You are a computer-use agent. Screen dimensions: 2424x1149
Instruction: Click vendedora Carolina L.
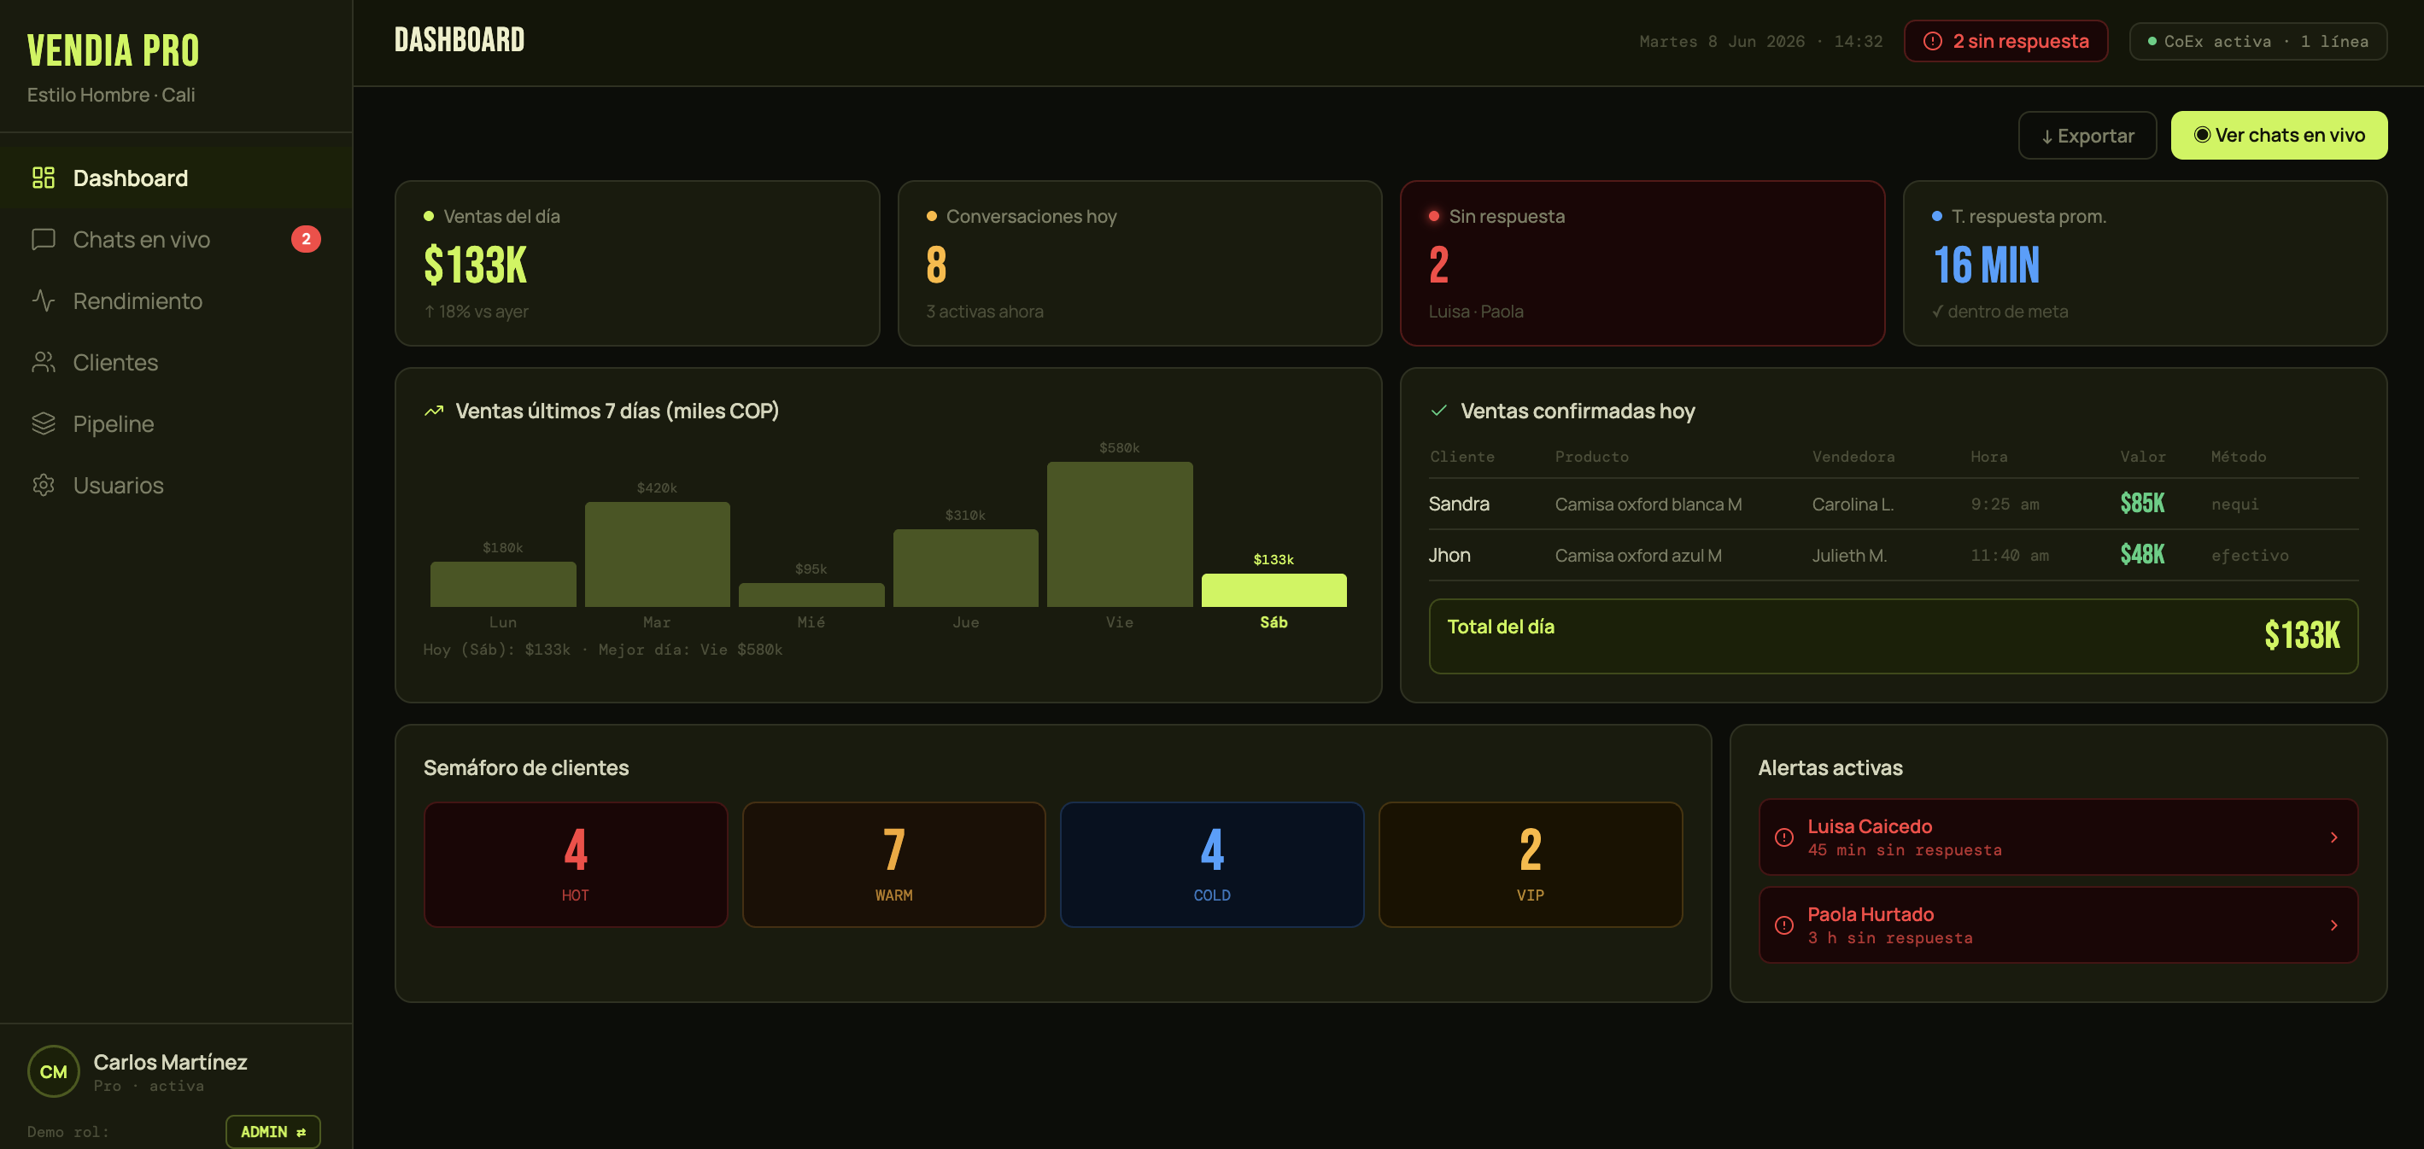tap(1852, 504)
